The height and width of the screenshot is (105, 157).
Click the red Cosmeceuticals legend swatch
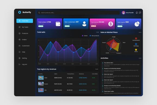136,38
